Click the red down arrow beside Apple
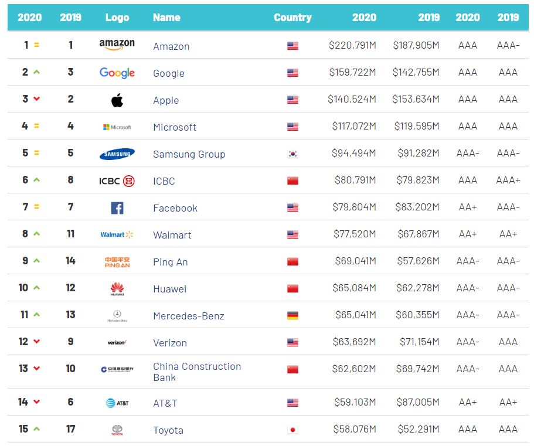 (36, 99)
